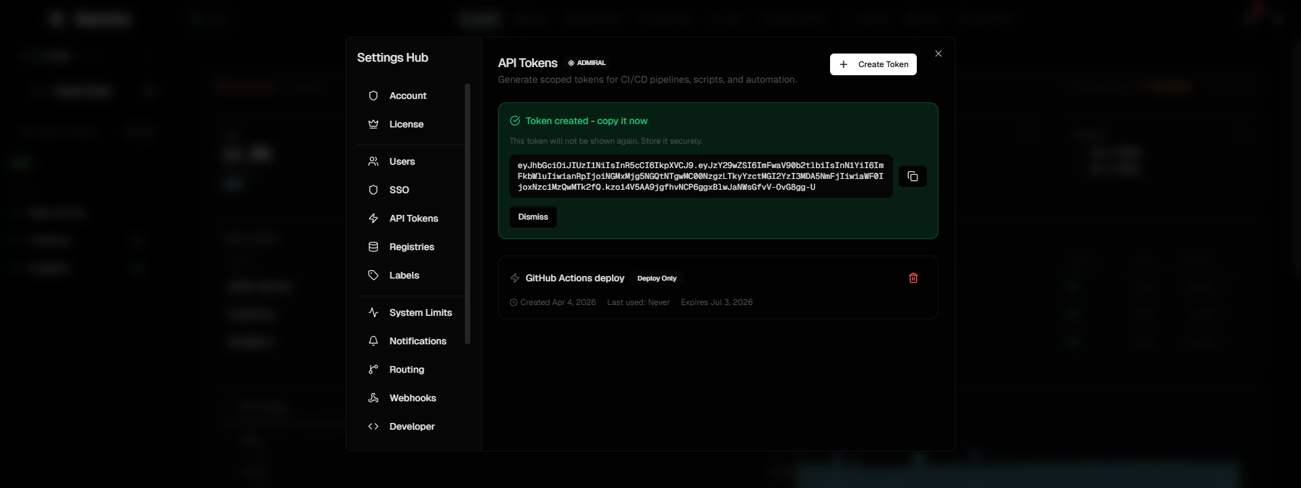Open the Notifications settings section

click(x=411, y=341)
